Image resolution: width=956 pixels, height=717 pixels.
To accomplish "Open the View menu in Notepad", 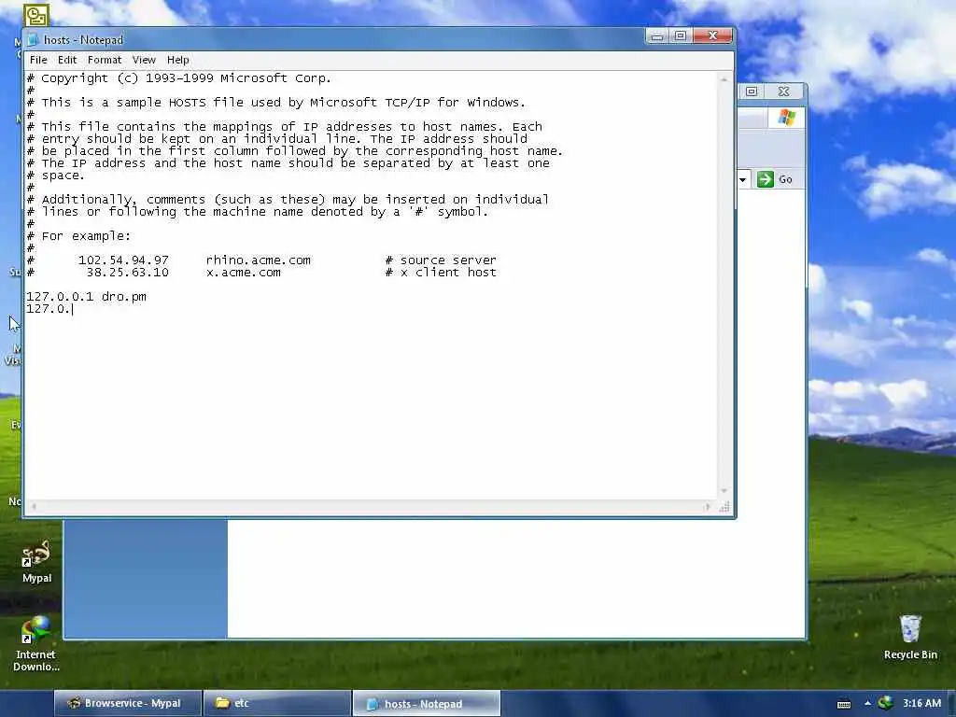I will coord(144,60).
